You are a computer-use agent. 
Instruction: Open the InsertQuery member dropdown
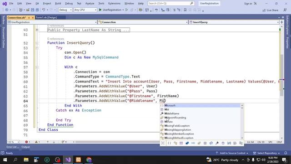coord(234,22)
